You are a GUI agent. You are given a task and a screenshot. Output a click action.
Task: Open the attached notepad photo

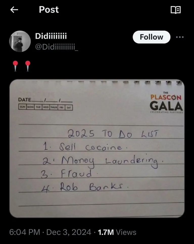pos(97,149)
